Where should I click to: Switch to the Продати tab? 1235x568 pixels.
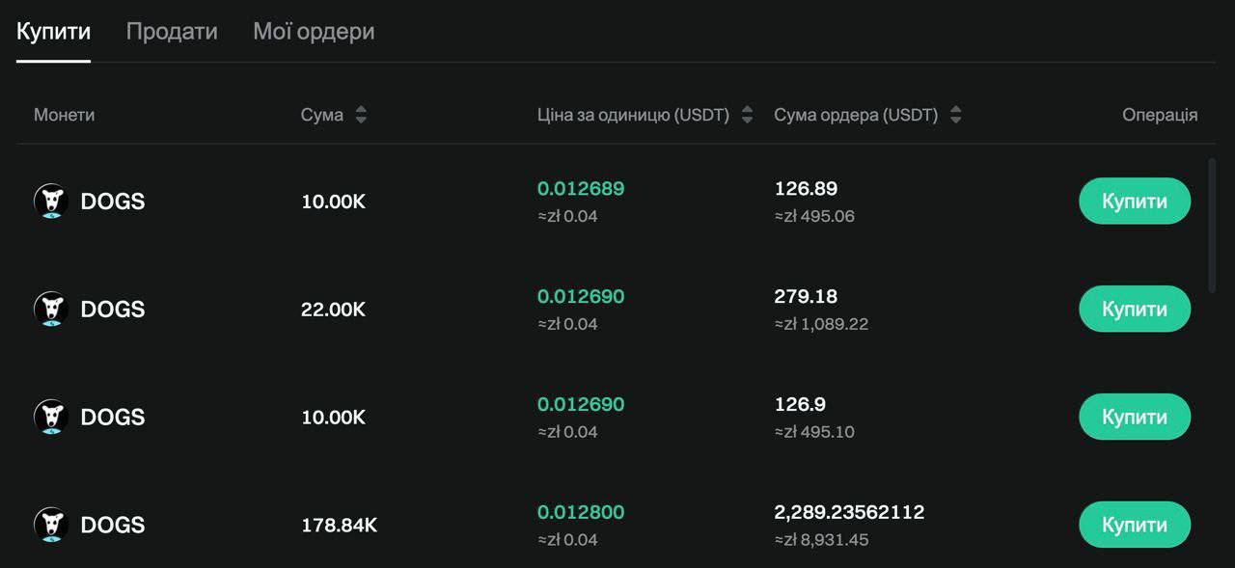(172, 32)
